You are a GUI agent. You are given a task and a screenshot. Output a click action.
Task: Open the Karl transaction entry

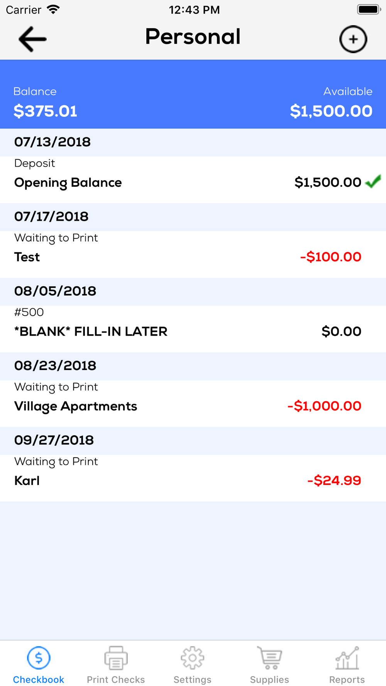tap(193, 478)
